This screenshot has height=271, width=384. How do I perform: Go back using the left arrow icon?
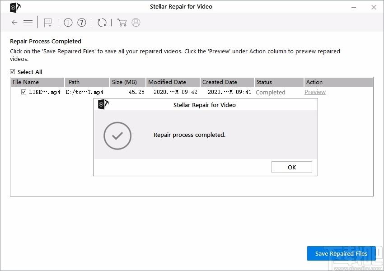pos(14,23)
